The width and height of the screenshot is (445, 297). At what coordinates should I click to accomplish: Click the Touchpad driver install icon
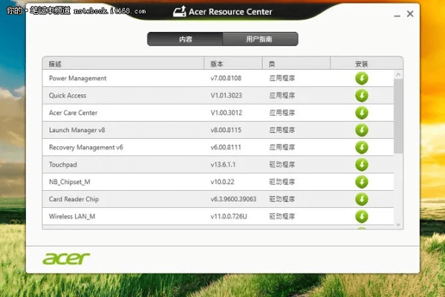(362, 165)
